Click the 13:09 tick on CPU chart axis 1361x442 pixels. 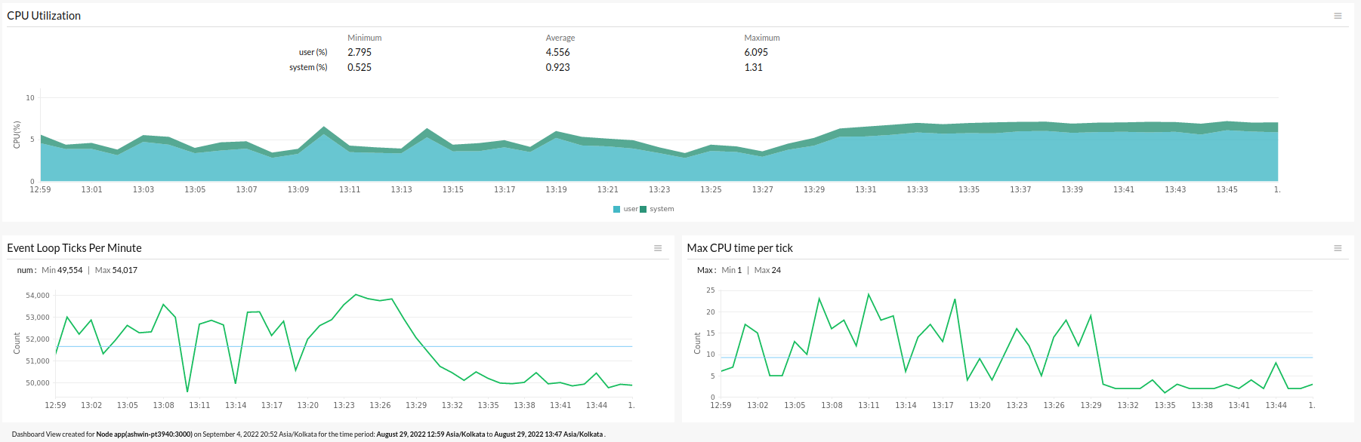pyautogui.click(x=298, y=189)
